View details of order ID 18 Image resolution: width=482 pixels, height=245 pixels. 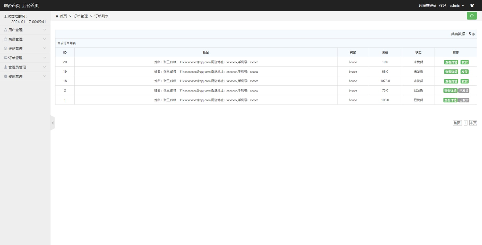point(451,81)
